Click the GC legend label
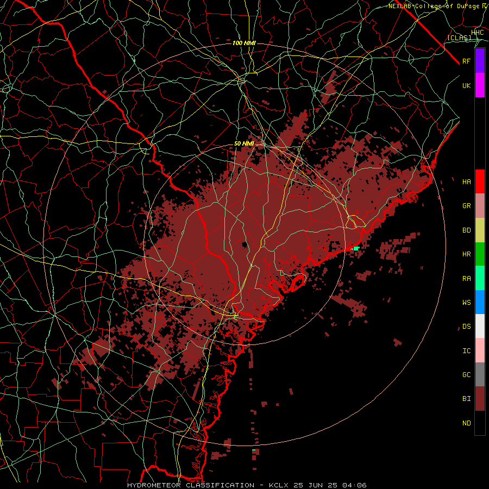Viewport: 489px width, 489px height. [467, 375]
